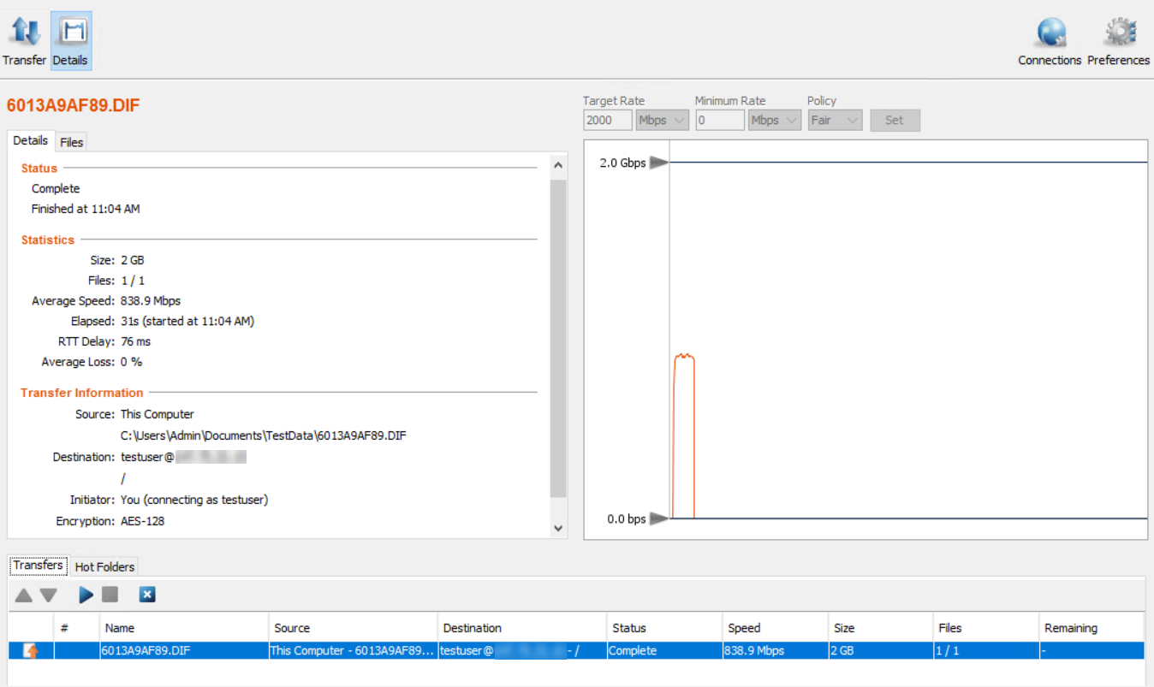This screenshot has width=1154, height=687.
Task: Click the Set button
Action: coord(895,121)
